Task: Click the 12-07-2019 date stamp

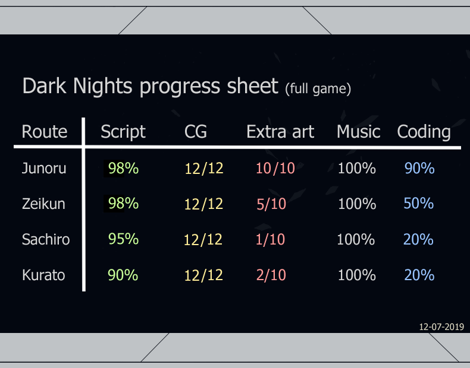Action: 441,326
